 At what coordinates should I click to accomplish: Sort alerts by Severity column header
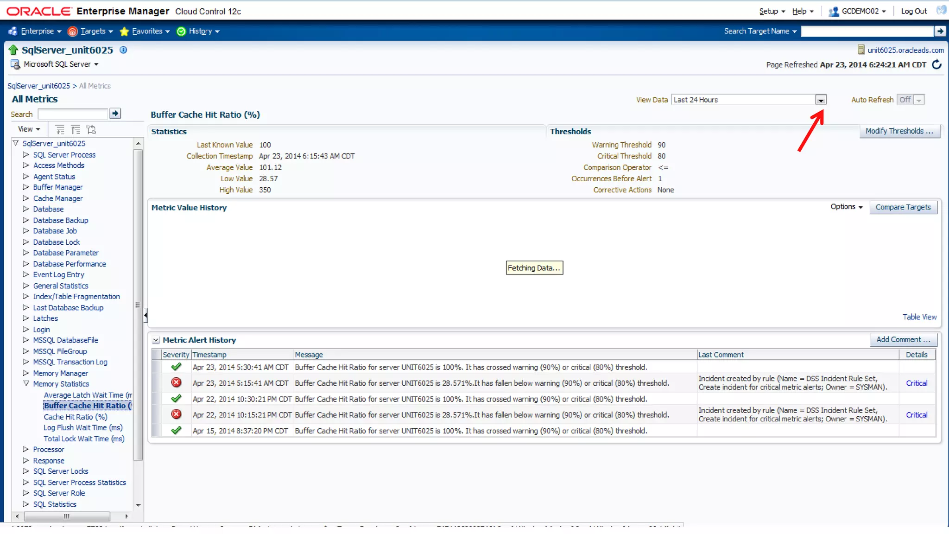(176, 355)
